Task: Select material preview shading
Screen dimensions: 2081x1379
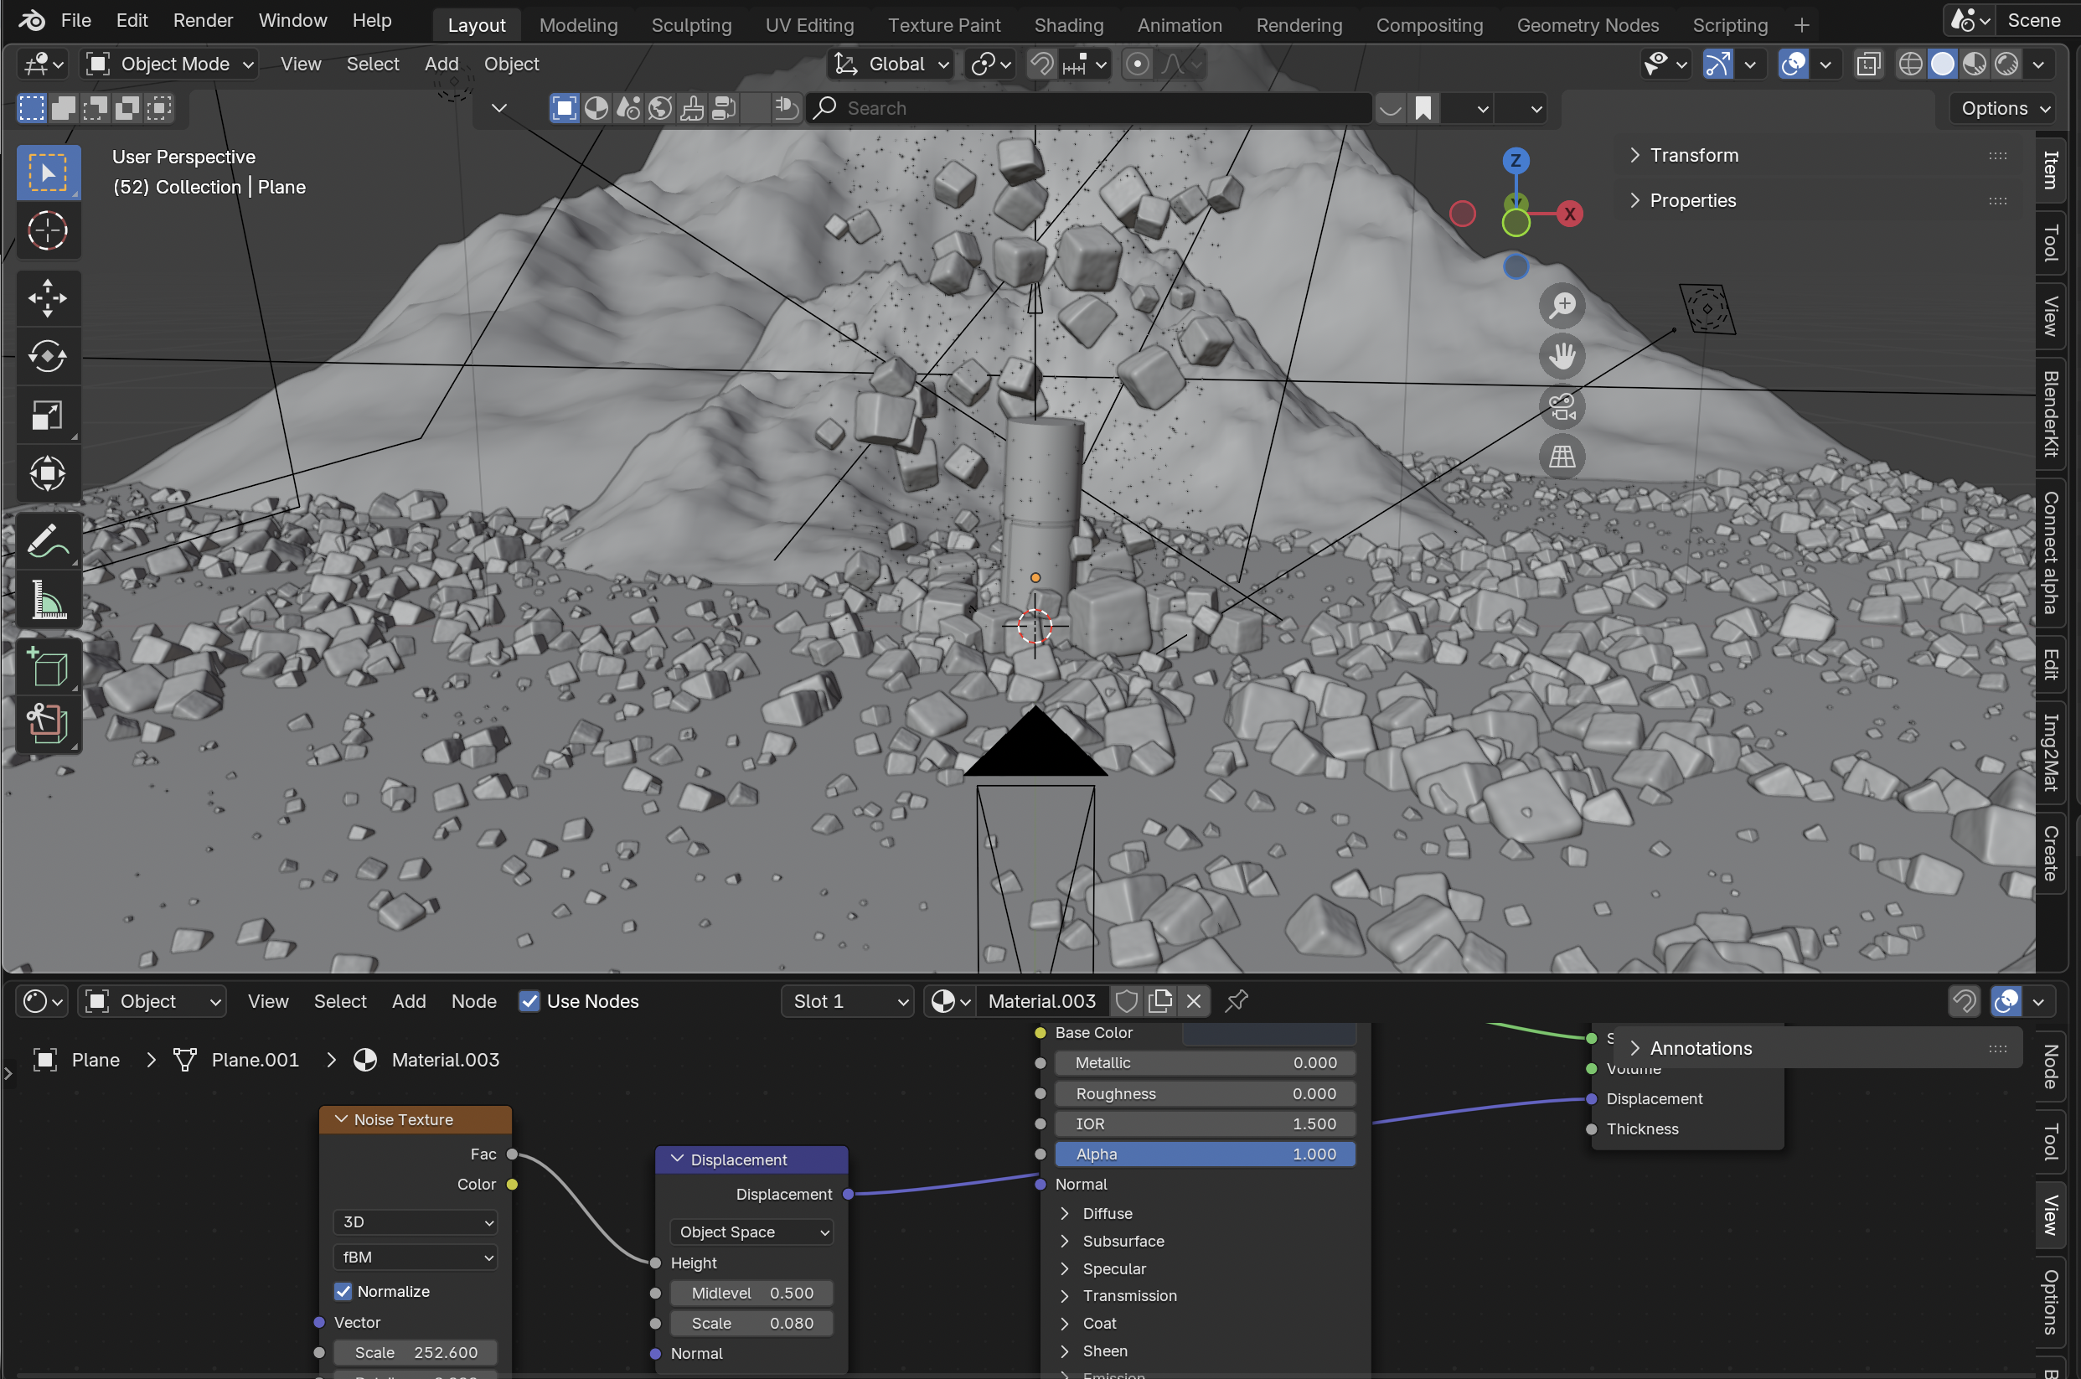Action: 1975,65
